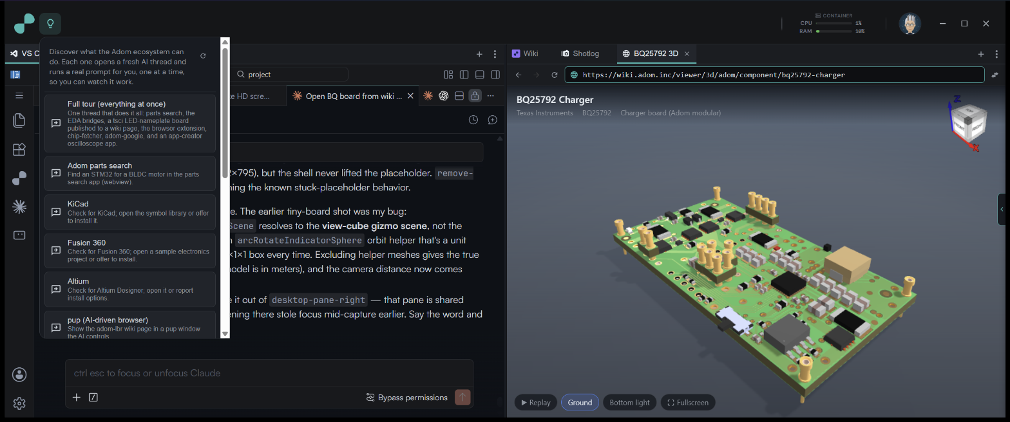Click the Fullscreen button in 3D viewer
Image resolution: width=1010 pixels, height=422 pixels.
pos(688,403)
